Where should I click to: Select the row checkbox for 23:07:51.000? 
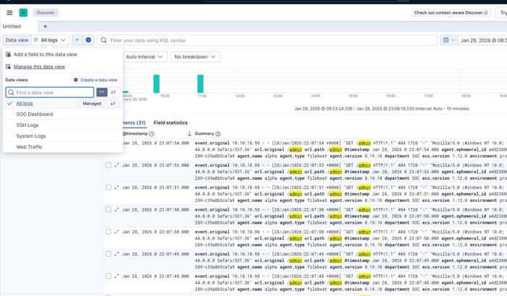coord(109,187)
